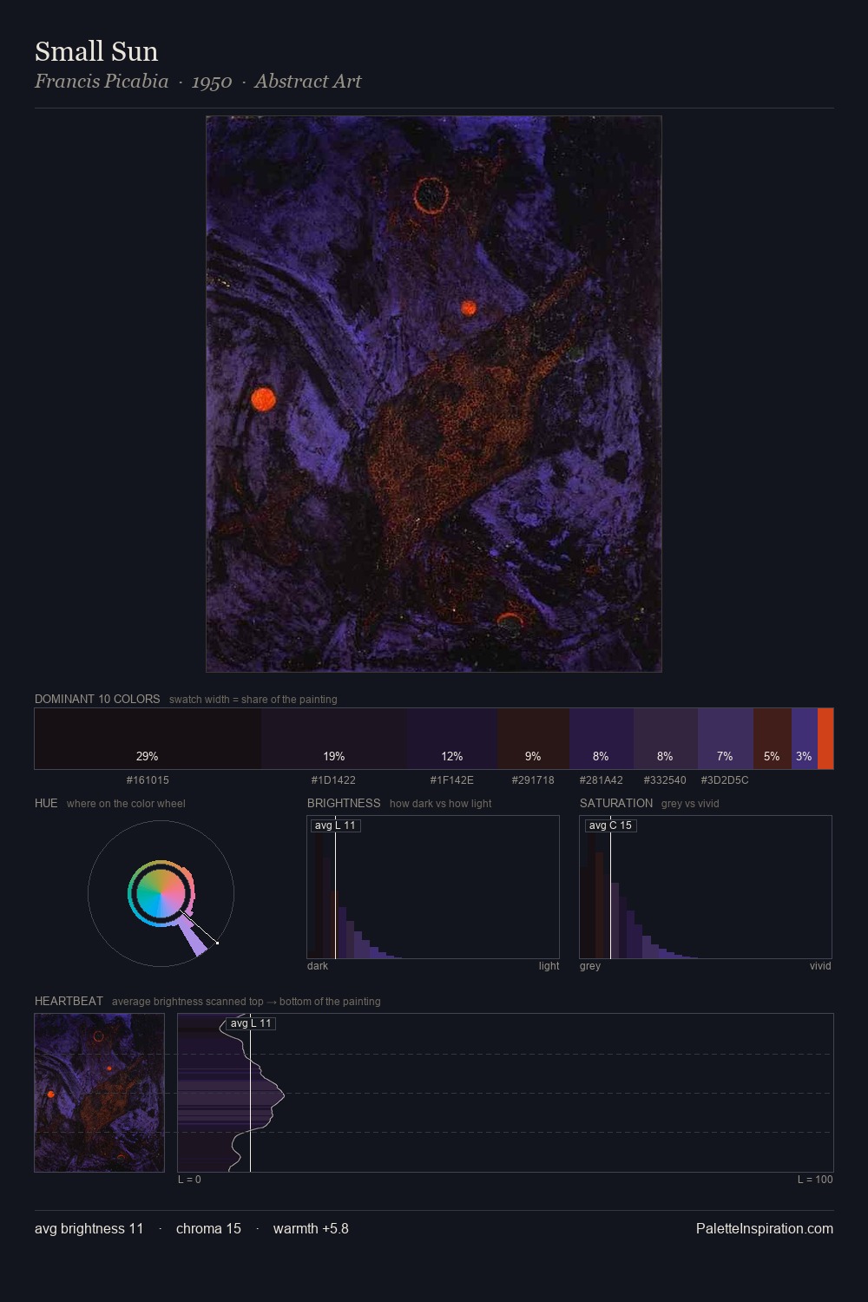Click footer text 'chroma 15'
This screenshot has width=868, height=1302.
click(208, 1228)
